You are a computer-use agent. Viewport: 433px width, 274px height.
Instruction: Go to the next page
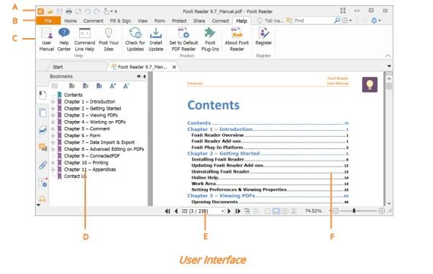click(x=229, y=212)
